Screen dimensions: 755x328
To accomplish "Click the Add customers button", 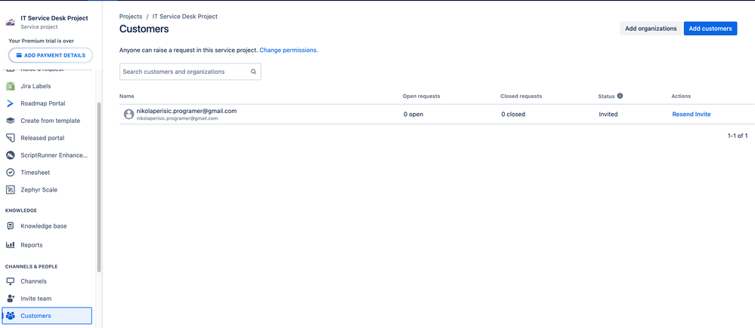I will [x=710, y=29].
